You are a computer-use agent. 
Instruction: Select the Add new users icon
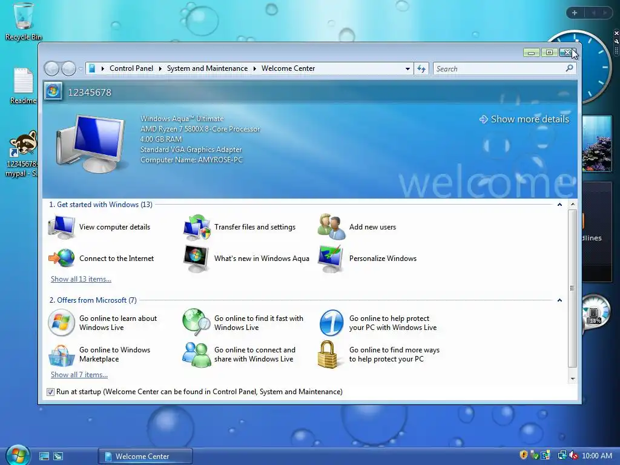coord(331,227)
